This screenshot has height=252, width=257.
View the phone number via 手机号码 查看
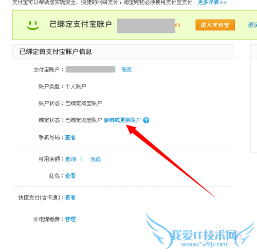point(70,137)
